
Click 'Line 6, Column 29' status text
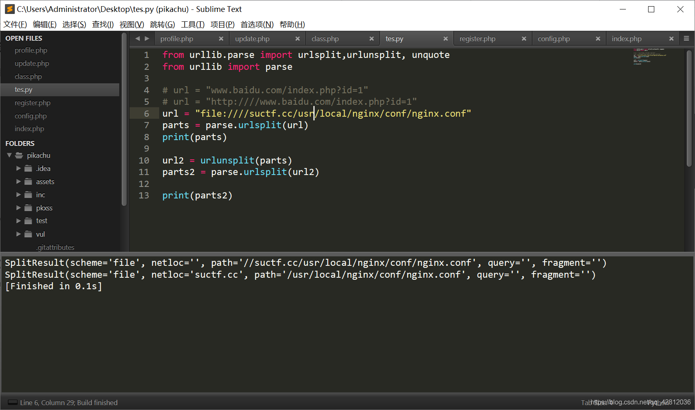46,403
